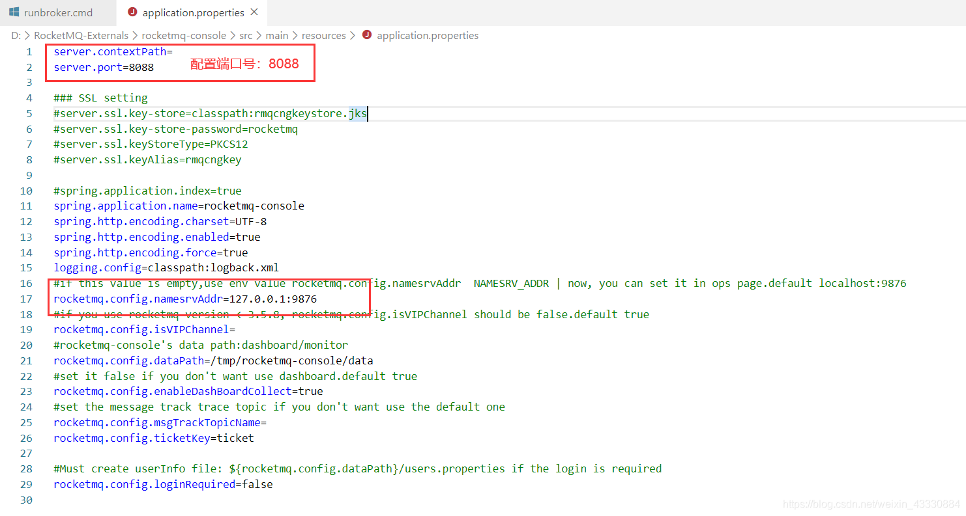Open the src breadcrumb segment
The height and width of the screenshot is (516, 966).
[x=245, y=35]
